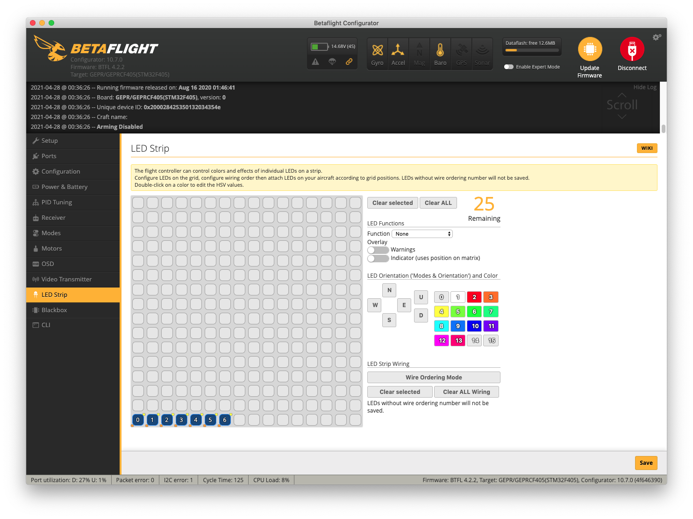The image size is (693, 519).
Task: Click the Clear ALL Wiring button
Action: (x=466, y=392)
